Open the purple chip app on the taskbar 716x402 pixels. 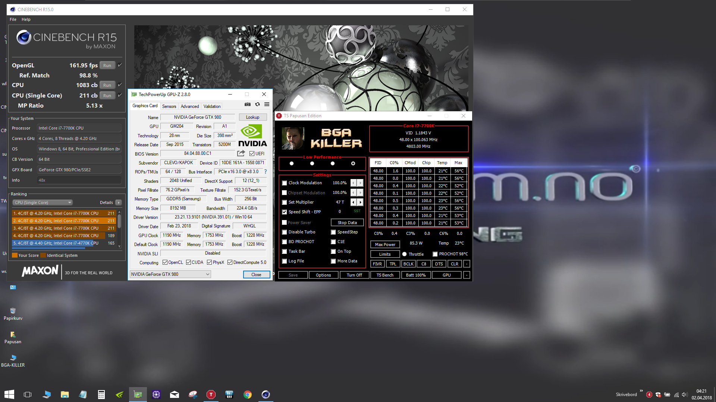[156, 395]
